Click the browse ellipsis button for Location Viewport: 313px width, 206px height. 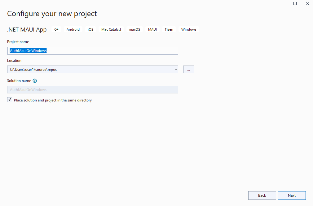point(188,69)
